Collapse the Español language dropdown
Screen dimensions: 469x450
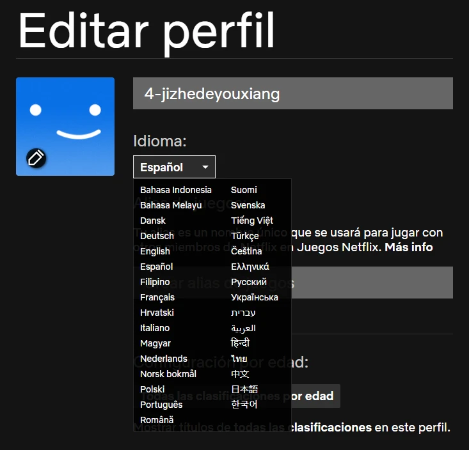tap(174, 167)
